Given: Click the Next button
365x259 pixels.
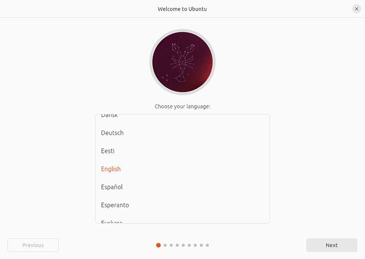Looking at the screenshot, I should pyautogui.click(x=332, y=245).
